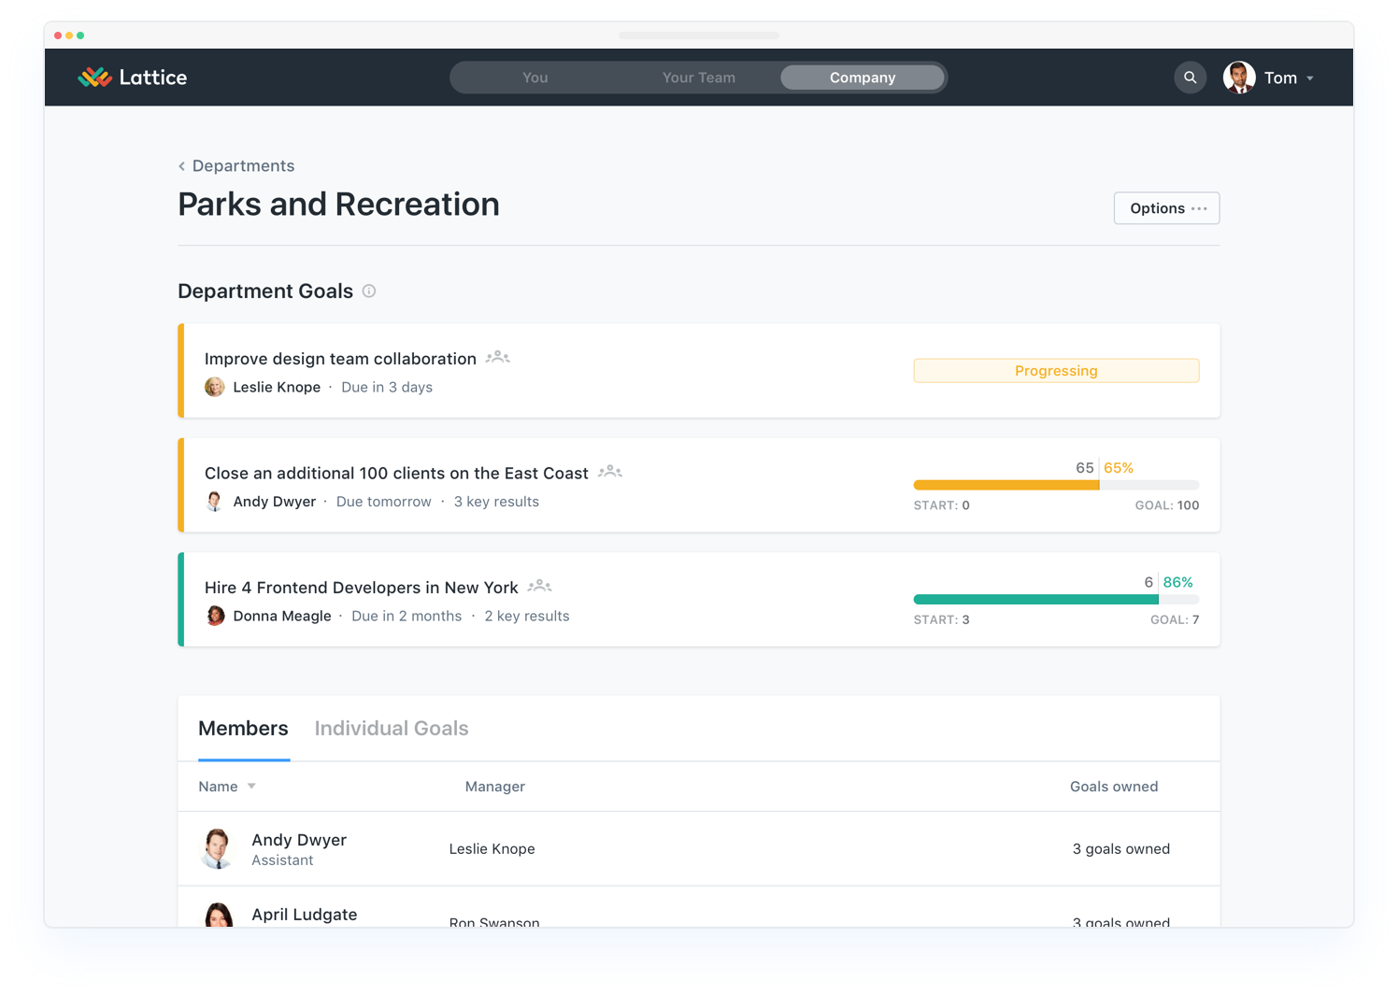1398x994 pixels.
Task: Open the Name column sort dropdown
Action: (x=251, y=786)
